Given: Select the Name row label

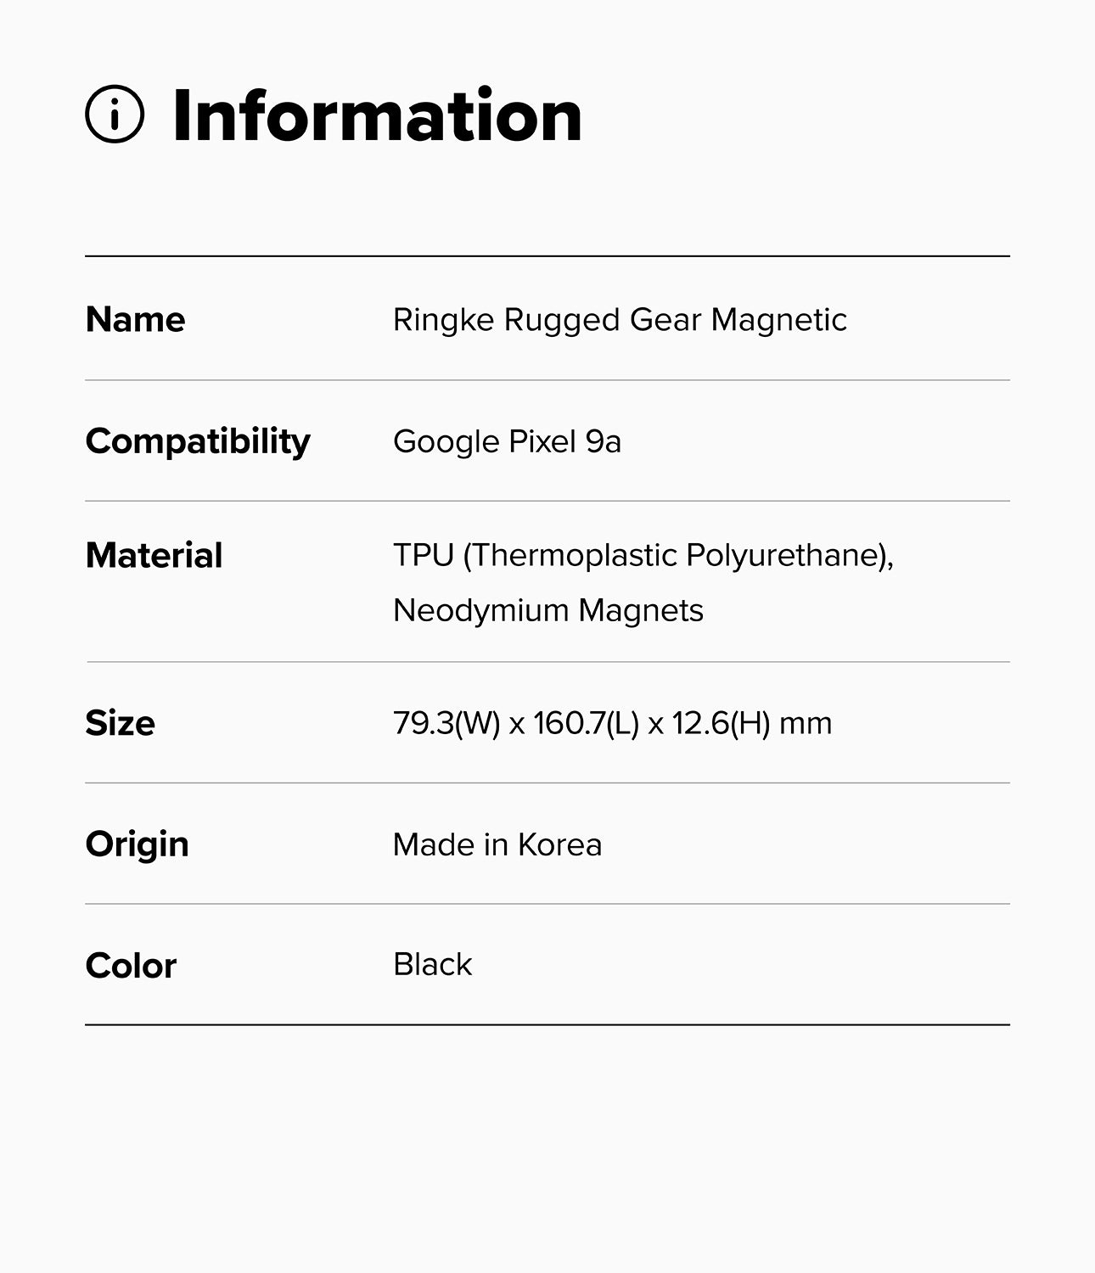Looking at the screenshot, I should [135, 320].
